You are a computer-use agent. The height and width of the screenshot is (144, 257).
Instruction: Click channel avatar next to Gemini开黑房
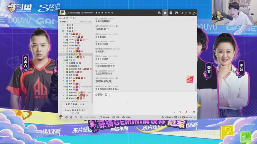[62, 12]
